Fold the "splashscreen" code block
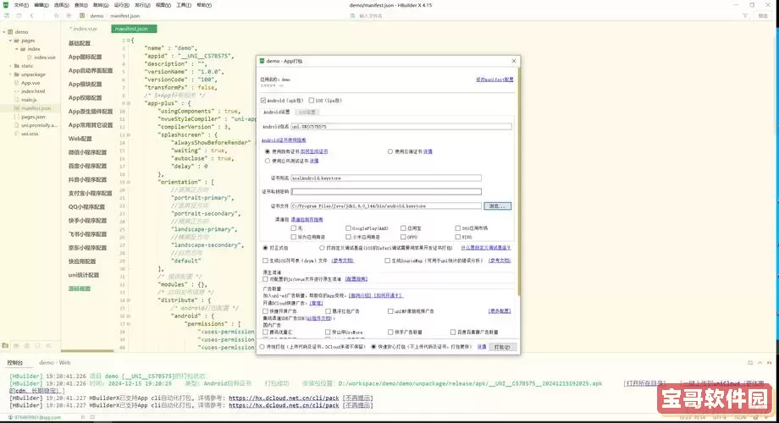Image resolution: width=779 pixels, height=423 pixels. point(129,135)
